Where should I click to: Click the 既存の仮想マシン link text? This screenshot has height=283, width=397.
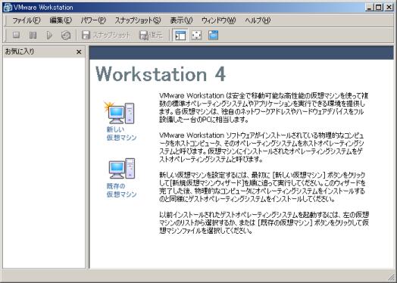tap(121, 190)
